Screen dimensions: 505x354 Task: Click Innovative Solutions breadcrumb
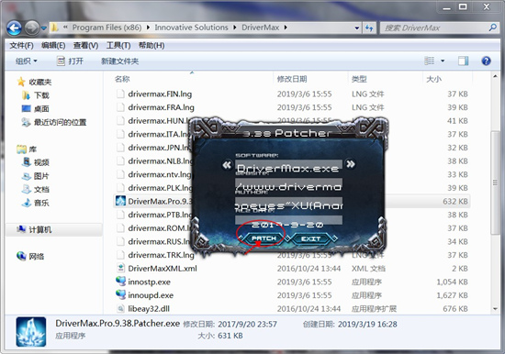coord(191,28)
